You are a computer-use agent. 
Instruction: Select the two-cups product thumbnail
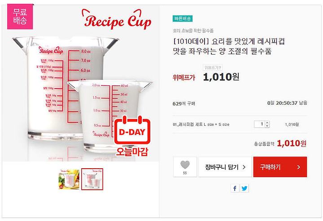click(92, 179)
